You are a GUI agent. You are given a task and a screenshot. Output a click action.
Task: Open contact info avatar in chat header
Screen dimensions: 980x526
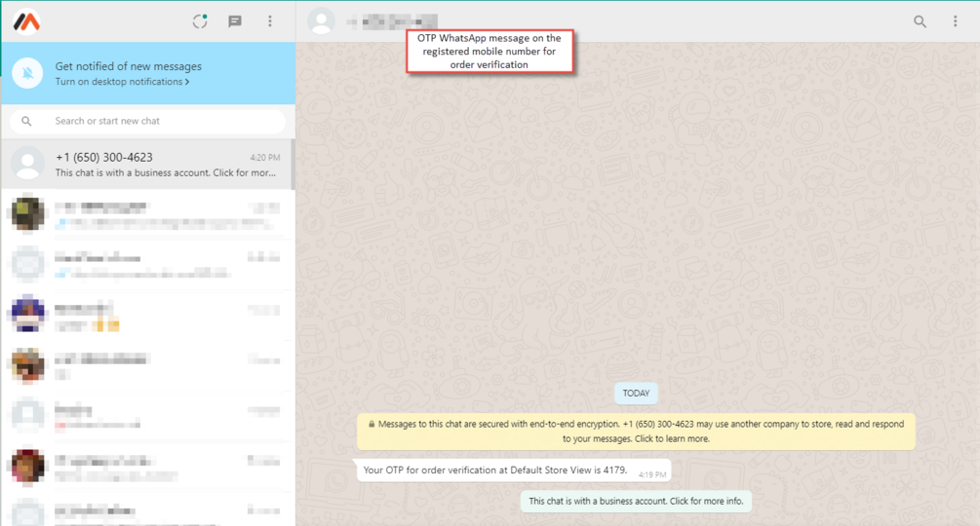(x=321, y=21)
